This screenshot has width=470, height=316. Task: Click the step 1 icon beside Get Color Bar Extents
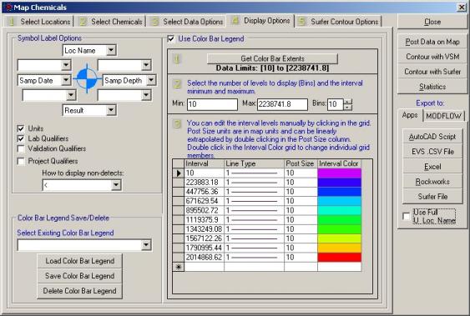click(x=177, y=59)
